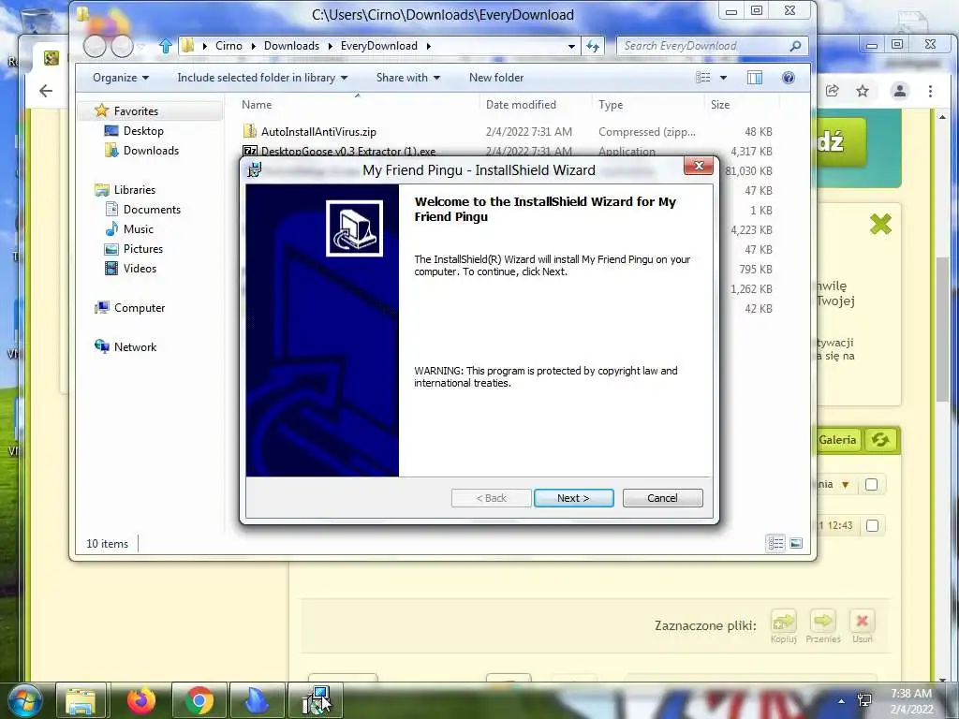Image resolution: width=959 pixels, height=719 pixels.
Task: Select Favorites in navigation pane
Action: click(x=136, y=111)
